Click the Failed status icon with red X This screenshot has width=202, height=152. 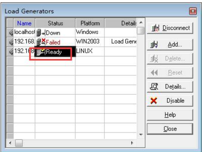[39, 42]
